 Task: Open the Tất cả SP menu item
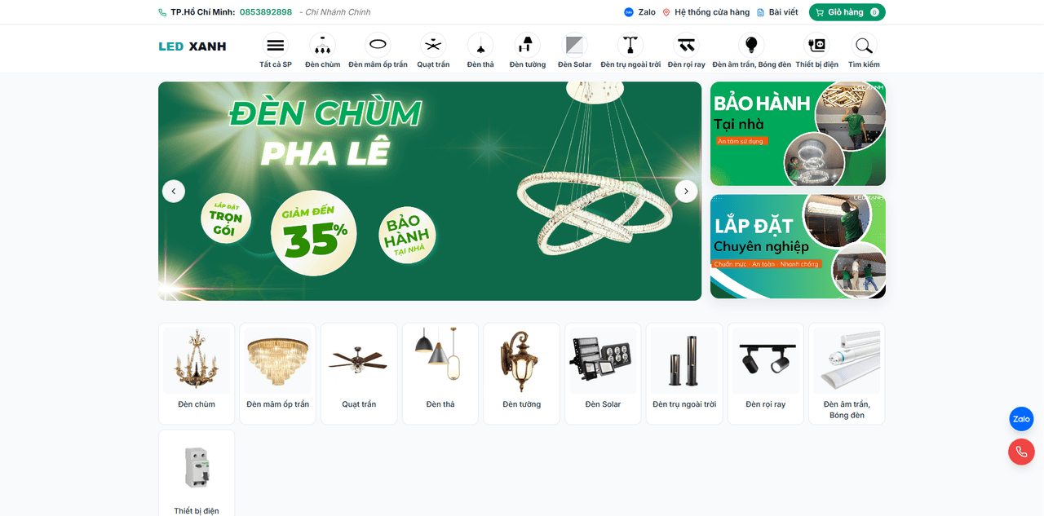pyautogui.click(x=275, y=46)
